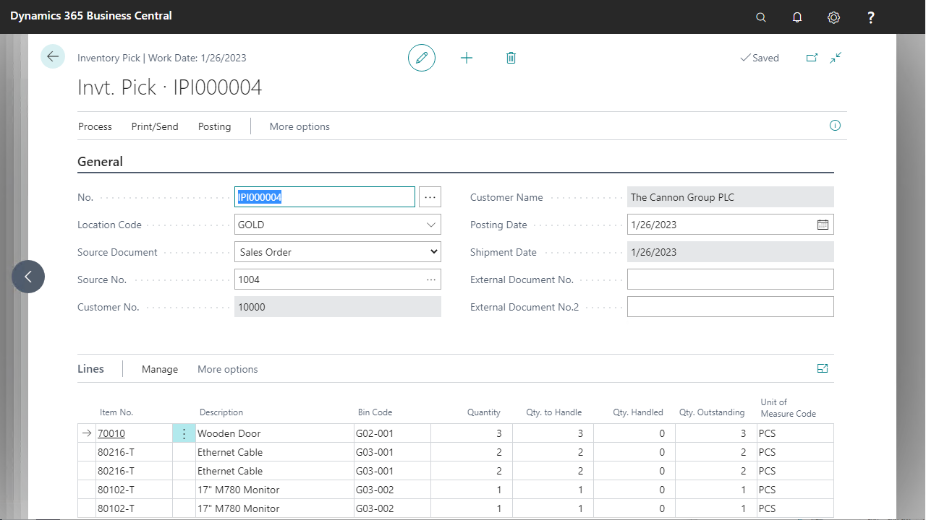Open the Print/Send menu
The image size is (926, 520).
point(155,126)
